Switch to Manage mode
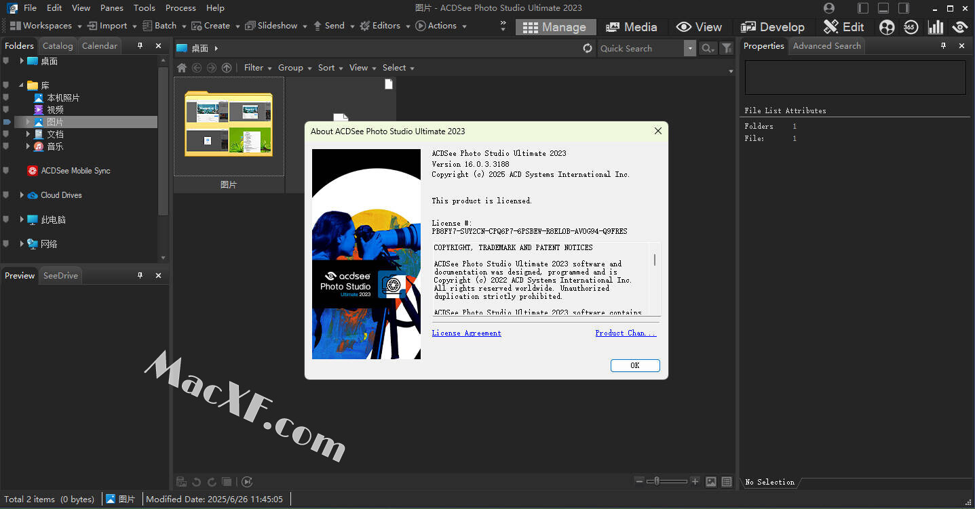Viewport: 975px width, 509px height. (555, 27)
